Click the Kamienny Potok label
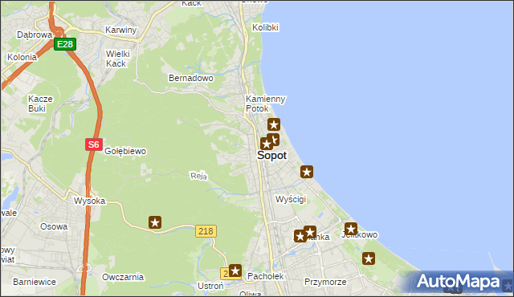 (266, 104)
